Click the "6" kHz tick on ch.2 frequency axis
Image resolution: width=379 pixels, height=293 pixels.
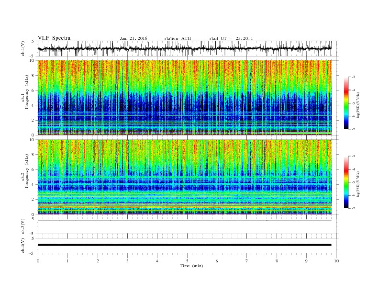pyautogui.click(x=33, y=169)
